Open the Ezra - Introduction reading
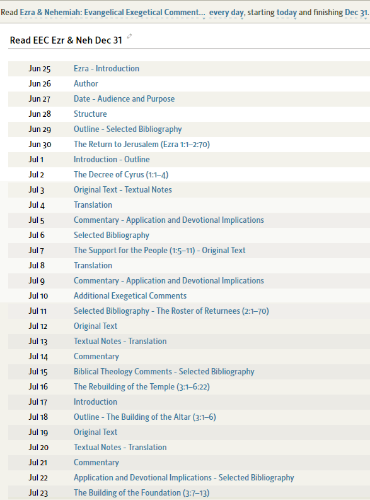Viewport: 370px width, 500px height. click(107, 69)
